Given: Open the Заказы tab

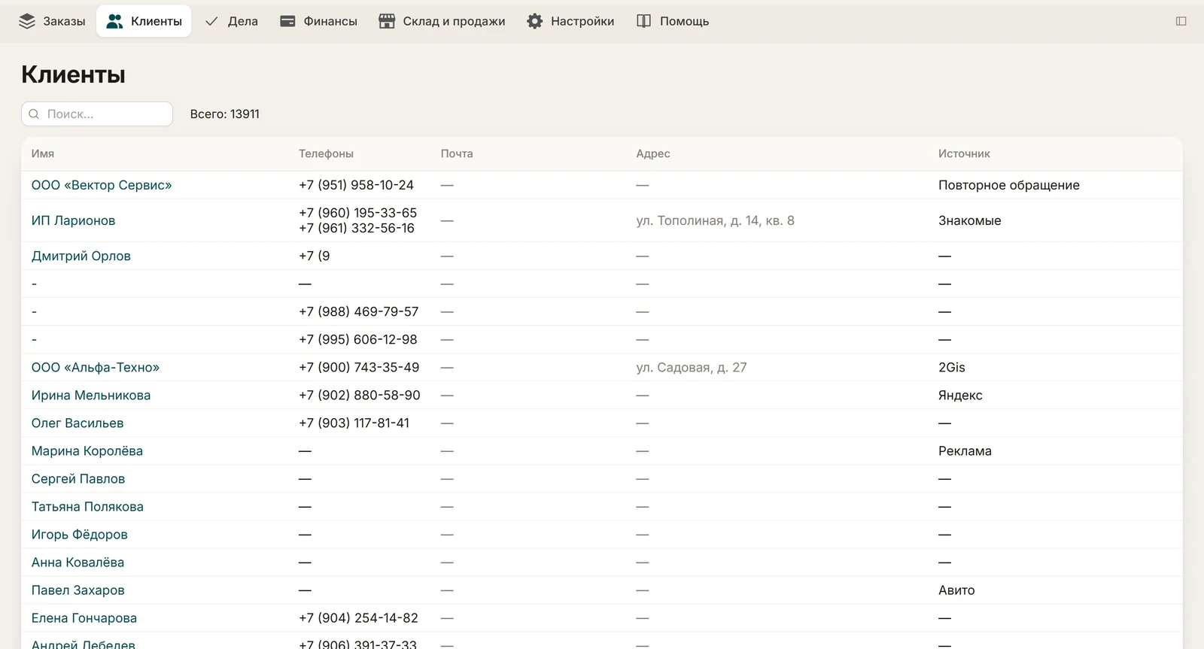Looking at the screenshot, I should (52, 21).
